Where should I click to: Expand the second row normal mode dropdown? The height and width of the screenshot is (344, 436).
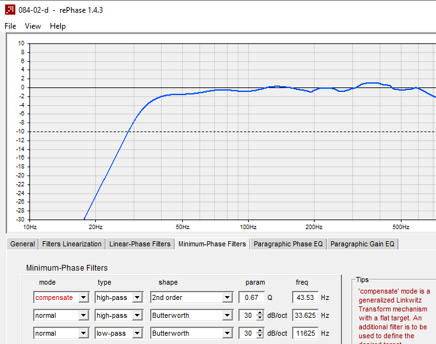pyautogui.click(x=83, y=315)
